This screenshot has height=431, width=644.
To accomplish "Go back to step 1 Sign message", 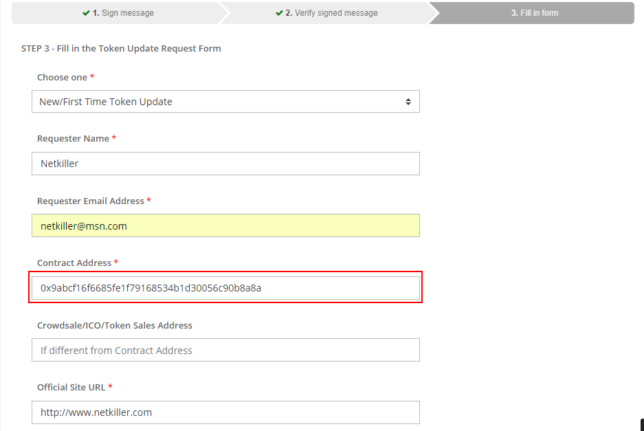I will click(118, 13).
